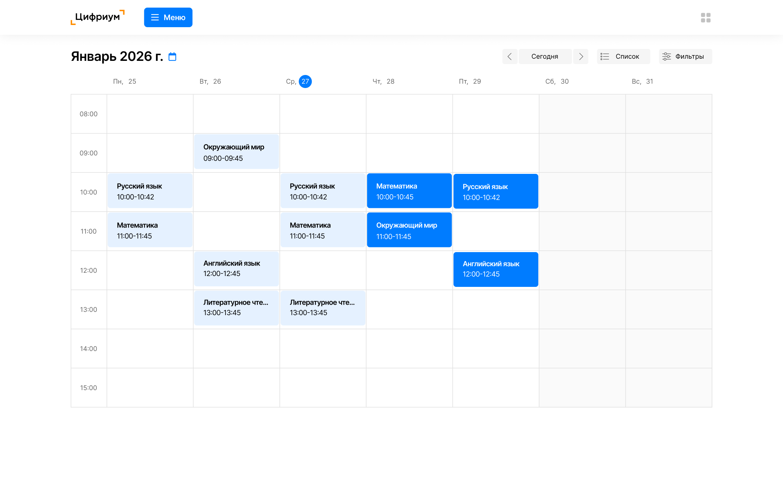Open the apps grid icon
Screen dimensions: 783x489
click(705, 17)
